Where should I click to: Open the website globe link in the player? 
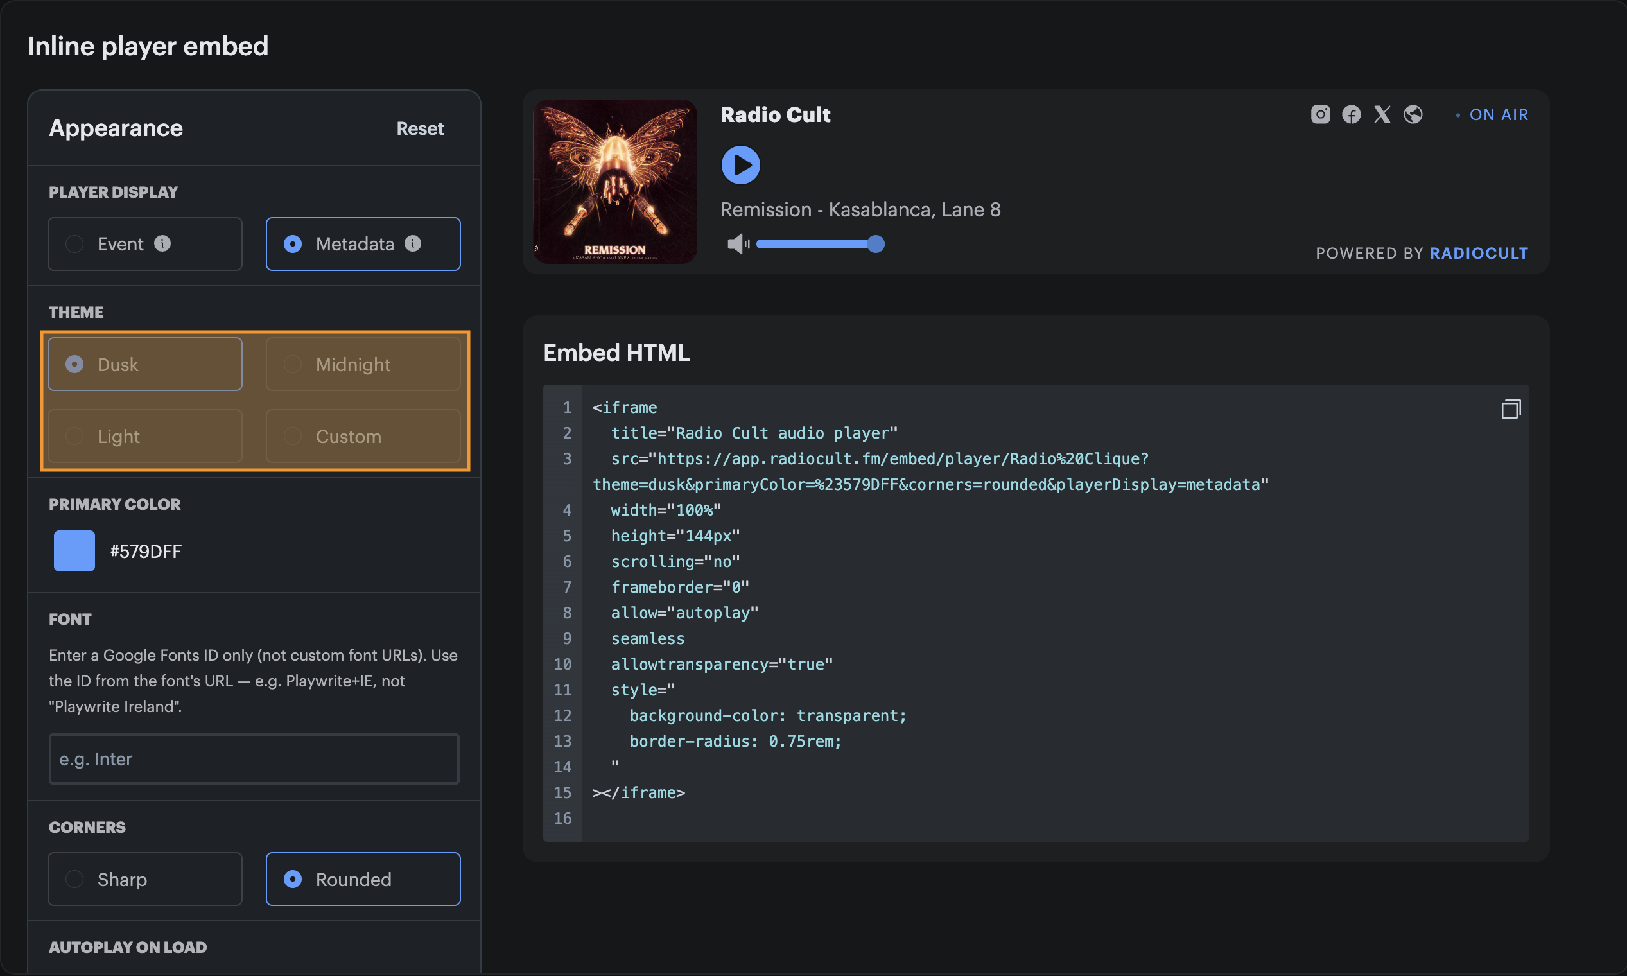point(1413,114)
